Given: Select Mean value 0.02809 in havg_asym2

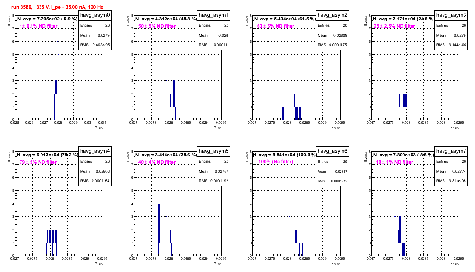Looking at the screenshot, I should click(341, 35).
